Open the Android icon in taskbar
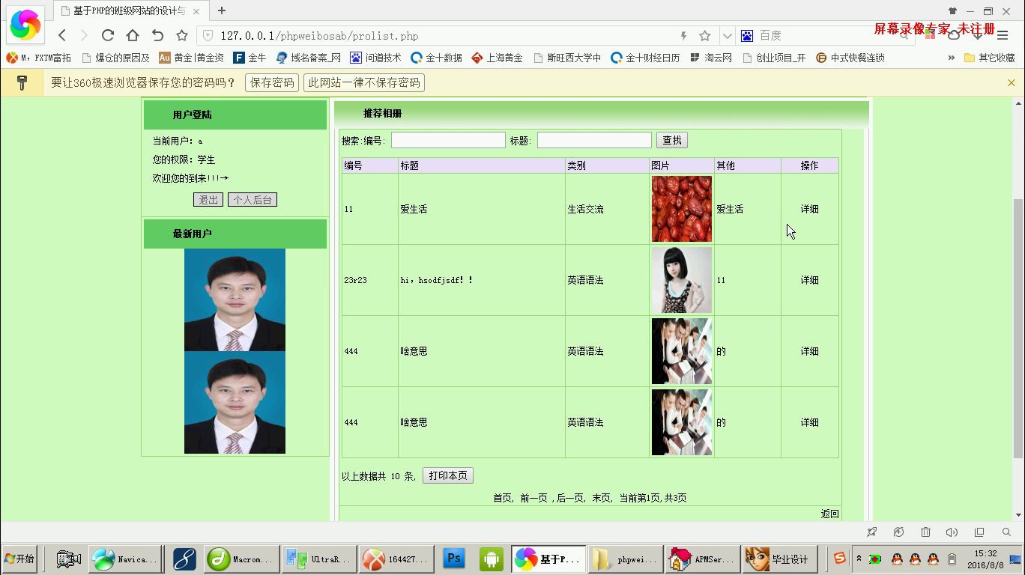Viewport: 1025px width, 575px height. (x=492, y=559)
